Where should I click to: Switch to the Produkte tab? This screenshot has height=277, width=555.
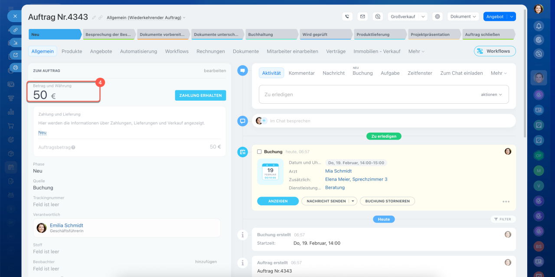[x=72, y=51]
